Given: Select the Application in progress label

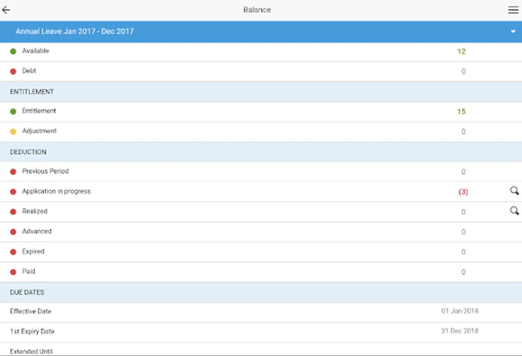Looking at the screenshot, I should (56, 191).
